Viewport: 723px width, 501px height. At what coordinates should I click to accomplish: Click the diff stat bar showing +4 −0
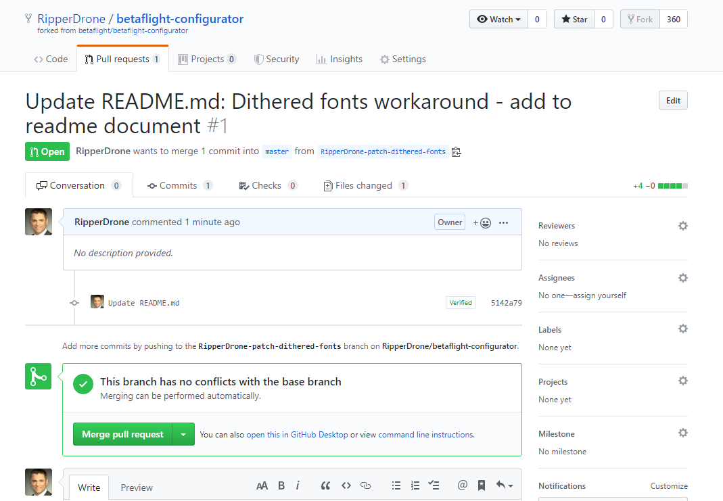click(660, 186)
